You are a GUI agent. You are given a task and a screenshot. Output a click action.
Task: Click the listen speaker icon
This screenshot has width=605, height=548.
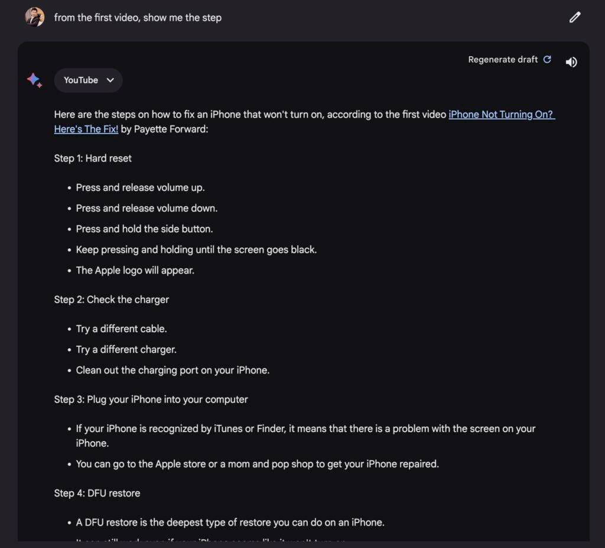[x=571, y=62]
